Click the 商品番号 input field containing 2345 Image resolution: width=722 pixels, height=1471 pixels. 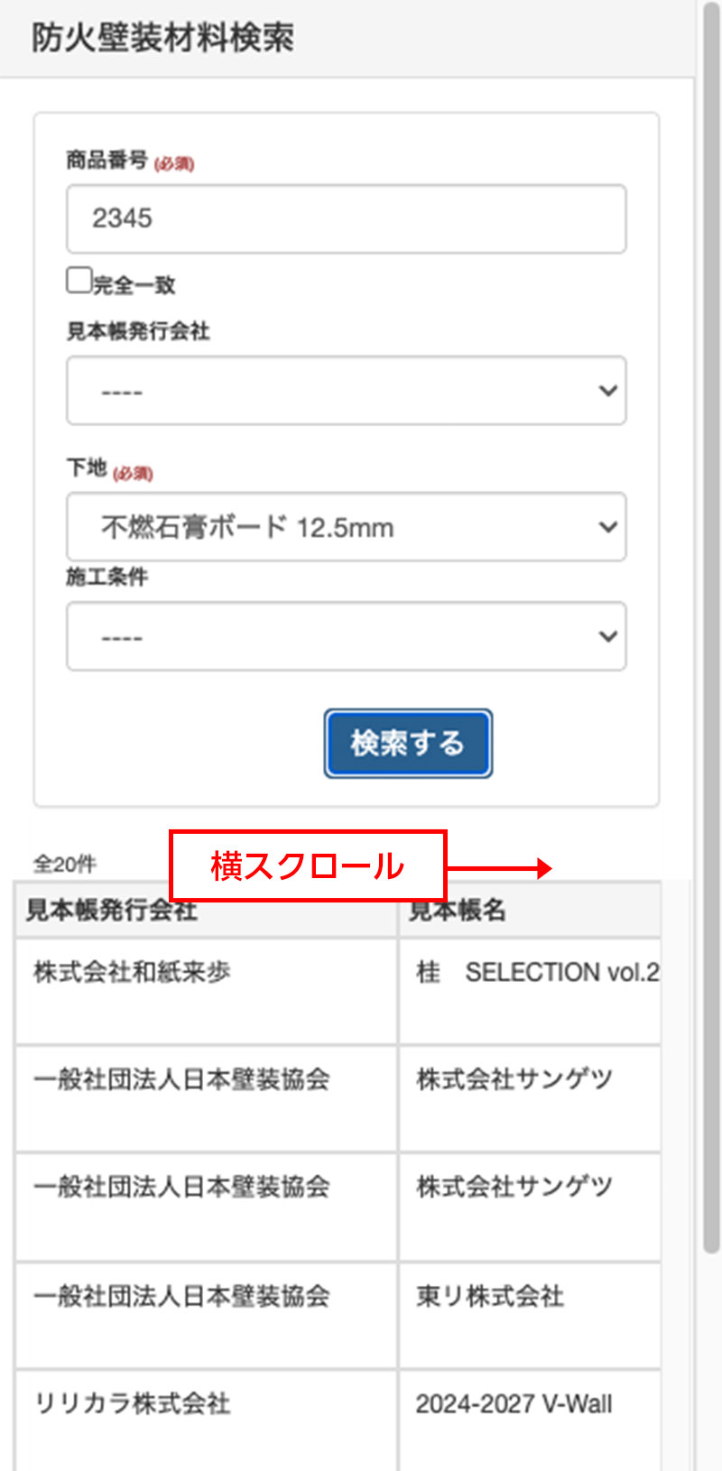click(346, 219)
